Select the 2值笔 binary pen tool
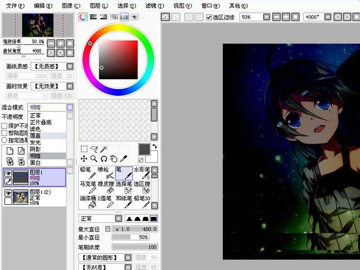The height and width of the screenshot is (270, 360). (106, 202)
